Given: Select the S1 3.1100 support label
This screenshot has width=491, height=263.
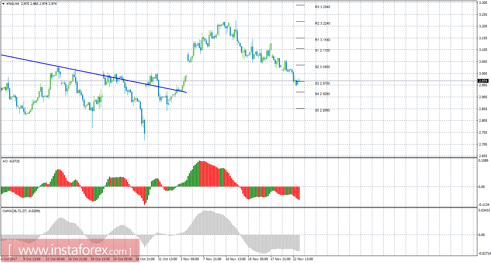Looking at the screenshot, I should [322, 50].
